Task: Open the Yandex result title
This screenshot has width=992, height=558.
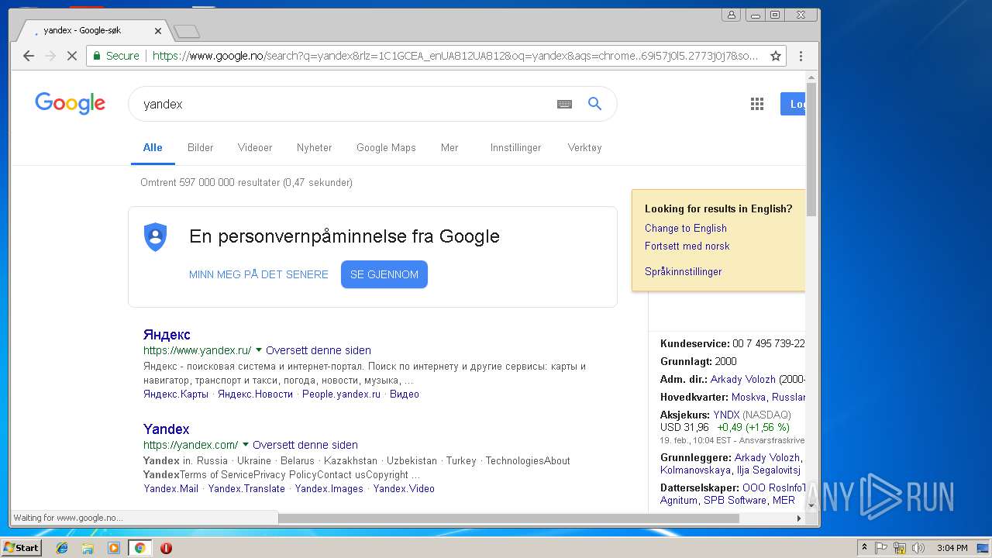Action: (167, 429)
